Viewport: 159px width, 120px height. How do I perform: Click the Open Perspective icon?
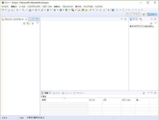tap(144, 14)
